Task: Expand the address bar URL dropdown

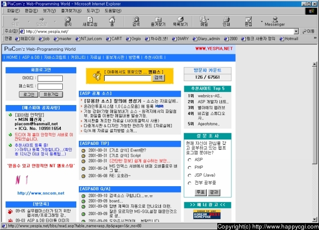Action: pyautogui.click(x=296, y=31)
